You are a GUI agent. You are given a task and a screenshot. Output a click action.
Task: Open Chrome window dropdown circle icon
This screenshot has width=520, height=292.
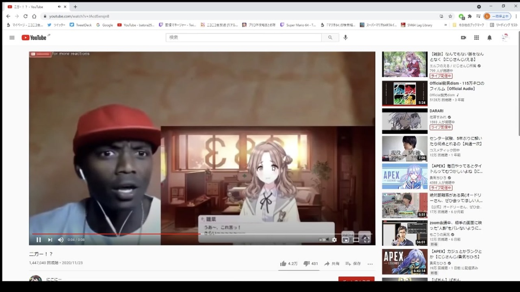coord(479,6)
